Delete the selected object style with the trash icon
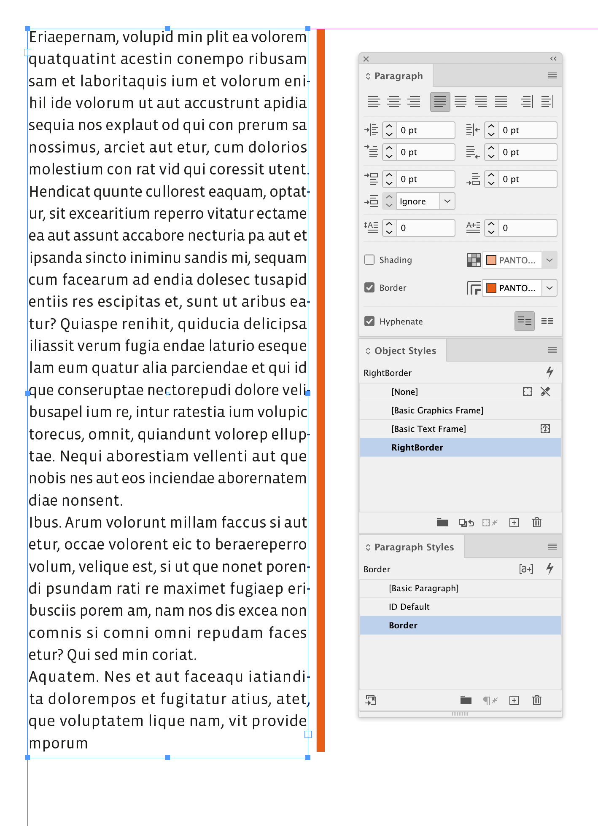Viewport: 598px width, 826px height. (536, 523)
